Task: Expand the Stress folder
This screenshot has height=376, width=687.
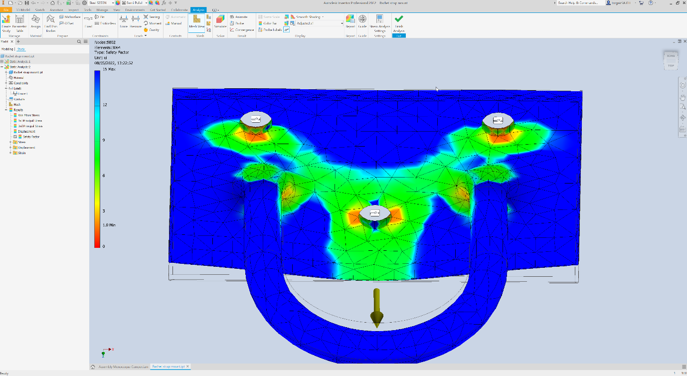Action: pos(11,142)
